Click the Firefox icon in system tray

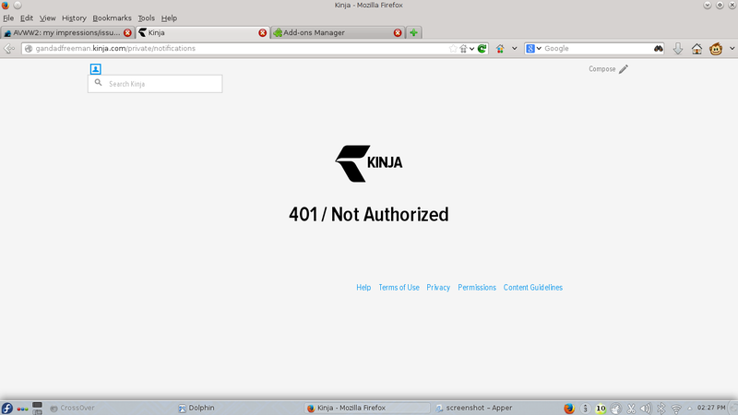tap(569, 409)
